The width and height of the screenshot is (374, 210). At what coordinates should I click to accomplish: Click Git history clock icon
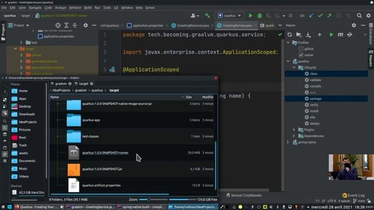pos(338,16)
